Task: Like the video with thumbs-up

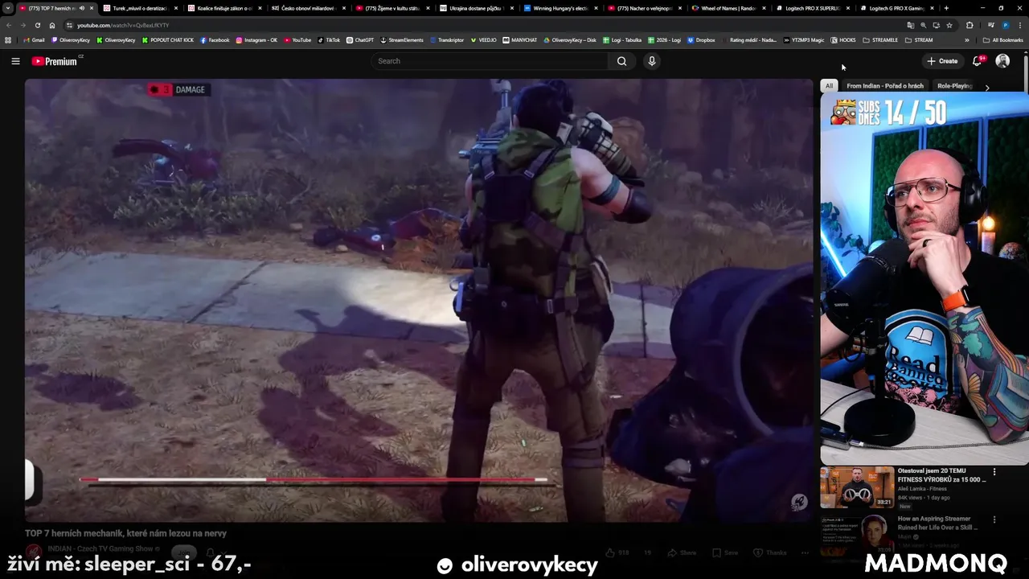Action: [x=619, y=552]
